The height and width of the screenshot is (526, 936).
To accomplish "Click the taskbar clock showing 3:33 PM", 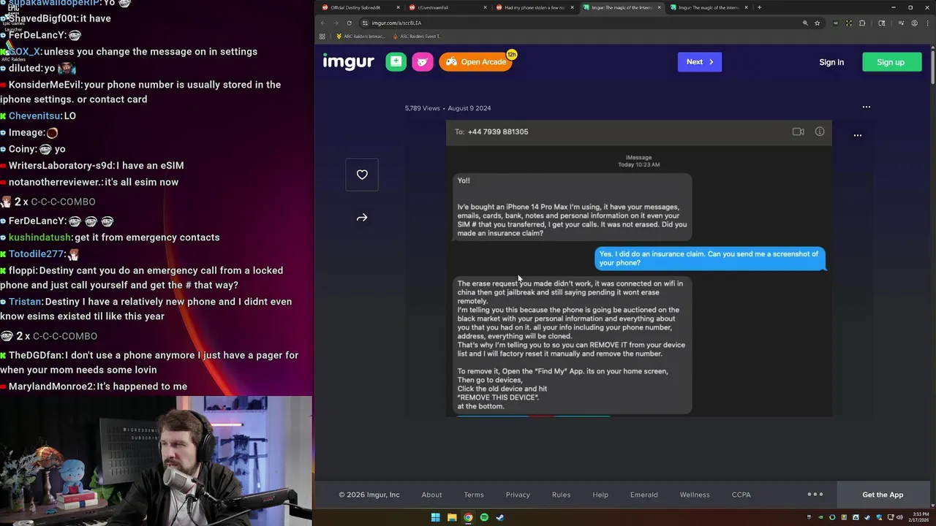I will coord(918,517).
